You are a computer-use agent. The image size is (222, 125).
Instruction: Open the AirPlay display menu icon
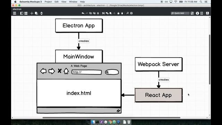coord(171,2)
